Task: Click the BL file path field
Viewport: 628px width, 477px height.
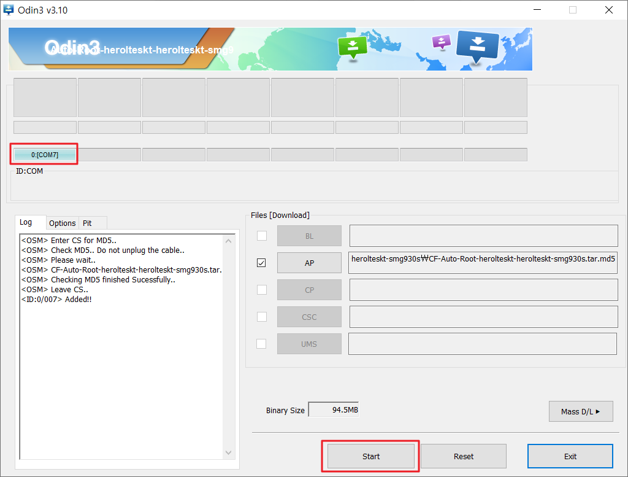Action: [x=483, y=236]
